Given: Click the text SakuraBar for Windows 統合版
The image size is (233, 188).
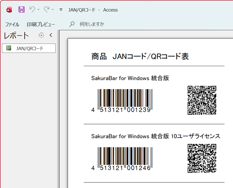Looking at the screenshot, I should (130, 78).
